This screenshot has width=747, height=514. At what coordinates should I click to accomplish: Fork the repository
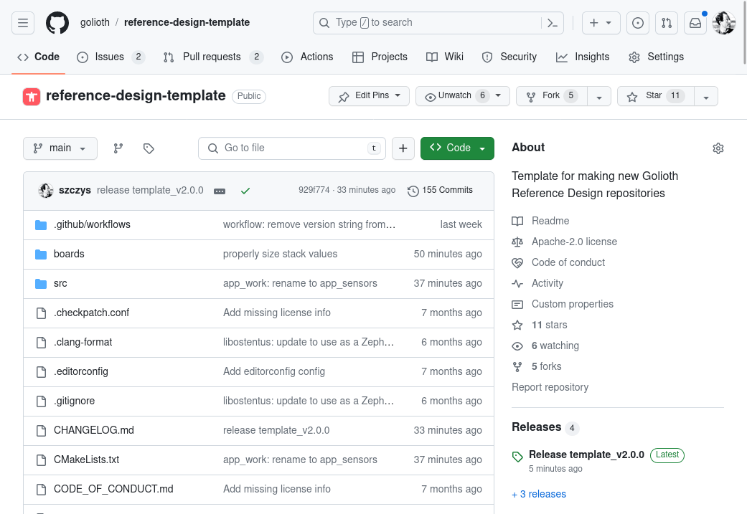552,96
